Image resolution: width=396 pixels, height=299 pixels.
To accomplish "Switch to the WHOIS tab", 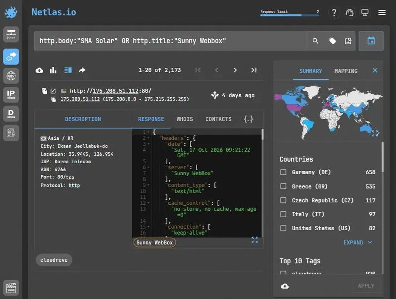I will [184, 119].
